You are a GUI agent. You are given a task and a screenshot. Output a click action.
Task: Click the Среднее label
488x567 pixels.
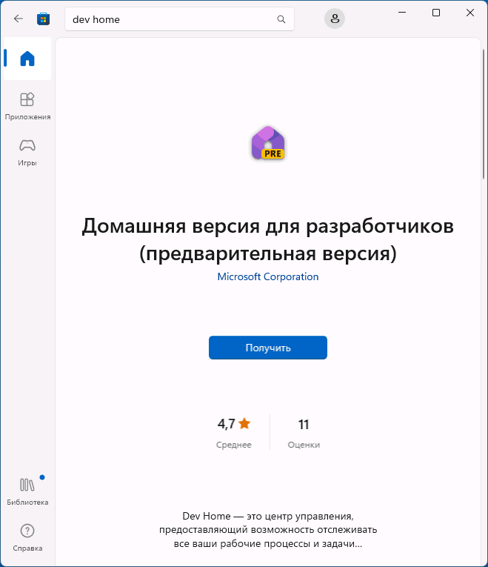coord(234,445)
